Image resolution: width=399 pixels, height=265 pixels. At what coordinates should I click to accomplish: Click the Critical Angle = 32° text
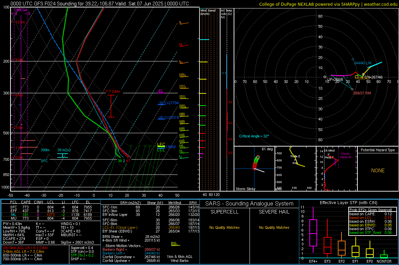[254, 136]
